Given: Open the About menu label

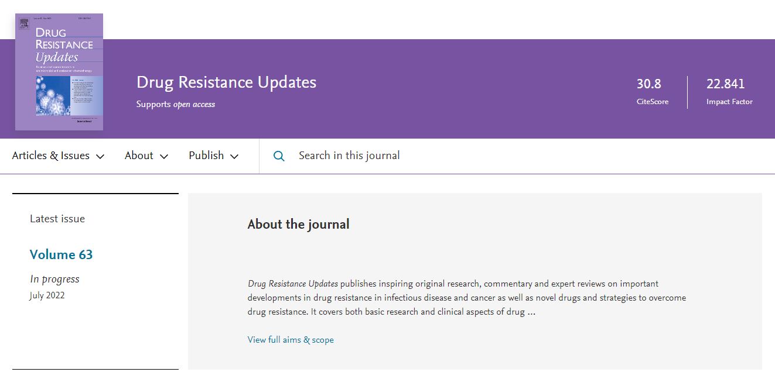Looking at the screenshot, I should [x=139, y=156].
